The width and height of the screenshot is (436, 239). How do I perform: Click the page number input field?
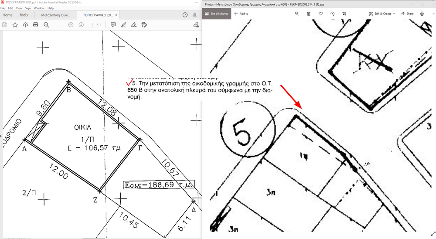coord(92,25)
